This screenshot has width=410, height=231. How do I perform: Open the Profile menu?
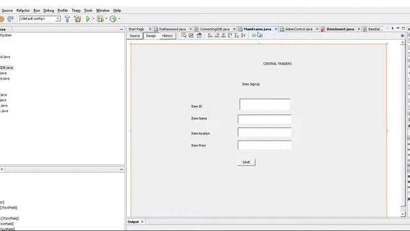[x=63, y=10]
